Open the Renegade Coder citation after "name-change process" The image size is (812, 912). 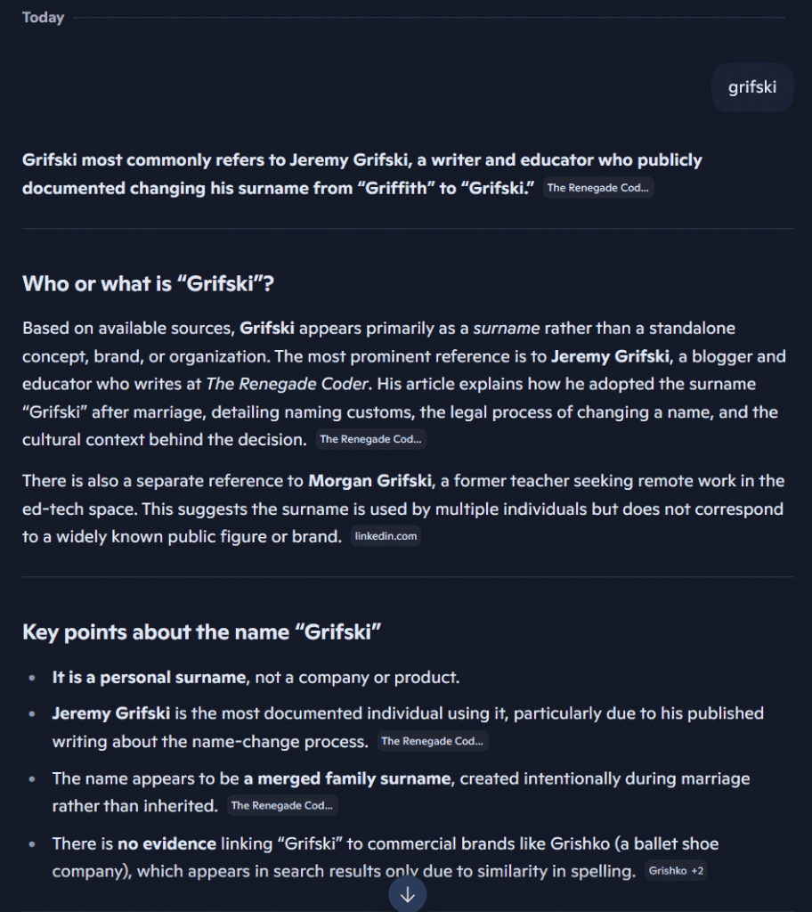coord(433,741)
